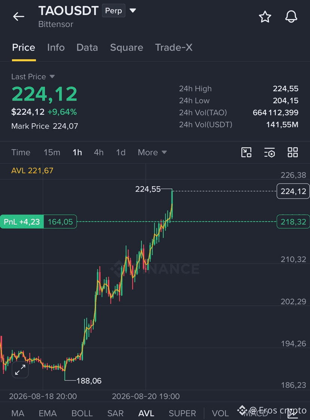Select the 4h chart interval

pos(99,152)
